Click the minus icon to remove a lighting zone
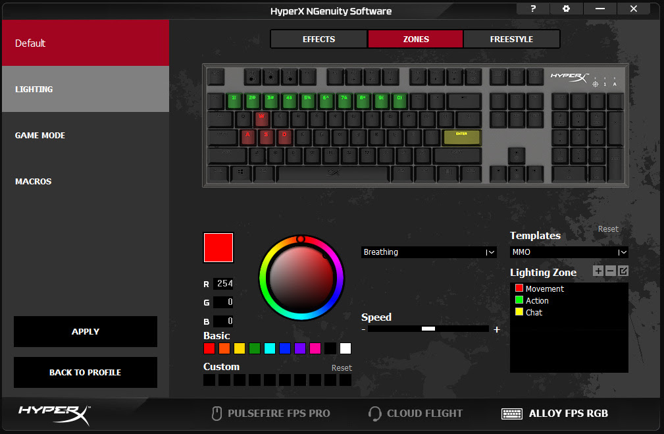664x434 pixels. (x=610, y=271)
